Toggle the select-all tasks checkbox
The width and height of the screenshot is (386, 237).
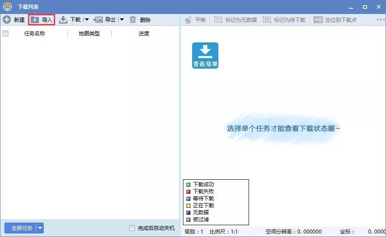click(x=5, y=33)
